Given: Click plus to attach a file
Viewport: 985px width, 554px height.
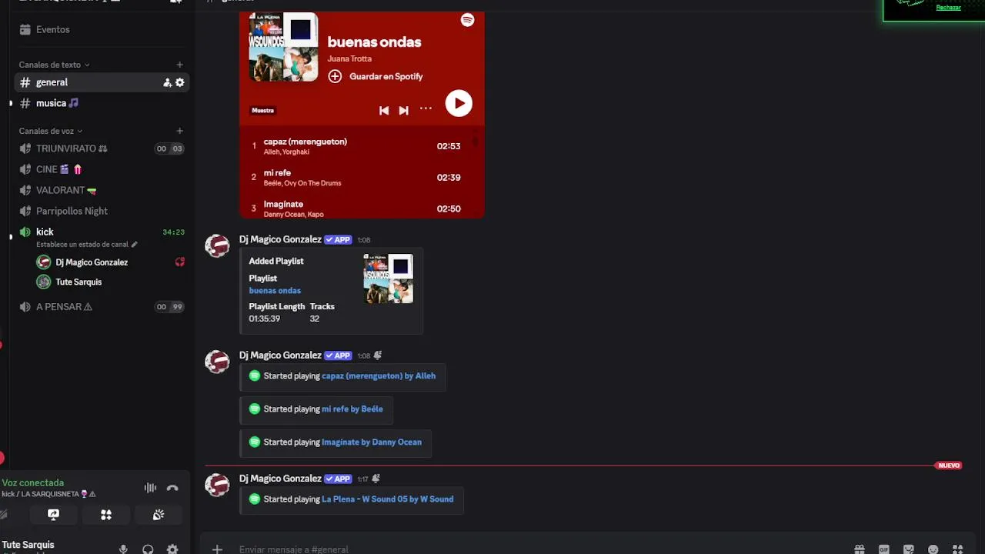Looking at the screenshot, I should [x=217, y=549].
